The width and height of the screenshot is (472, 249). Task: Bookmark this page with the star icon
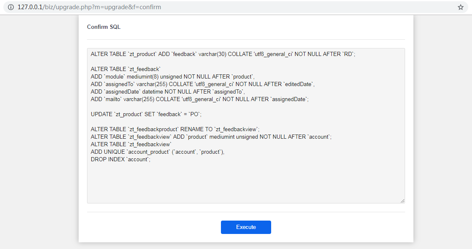point(461,7)
